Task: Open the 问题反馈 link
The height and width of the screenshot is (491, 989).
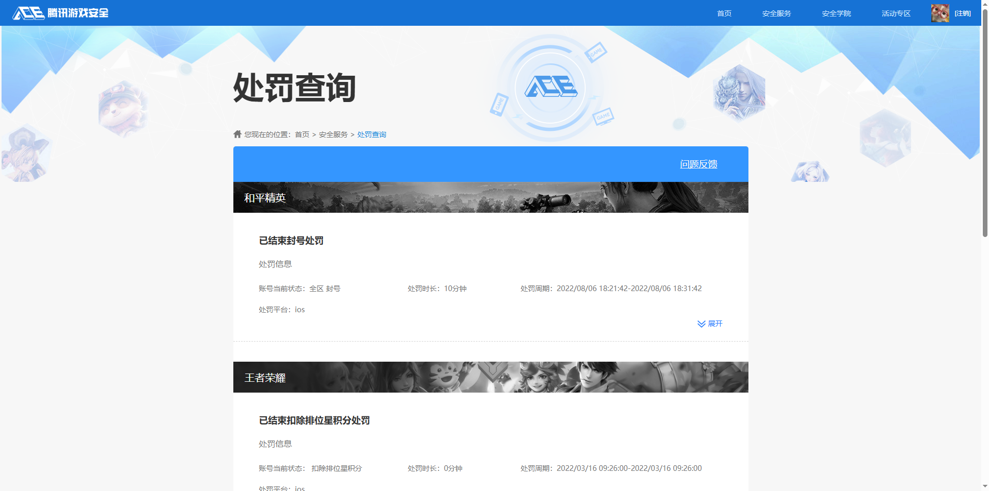Action: pyautogui.click(x=698, y=164)
